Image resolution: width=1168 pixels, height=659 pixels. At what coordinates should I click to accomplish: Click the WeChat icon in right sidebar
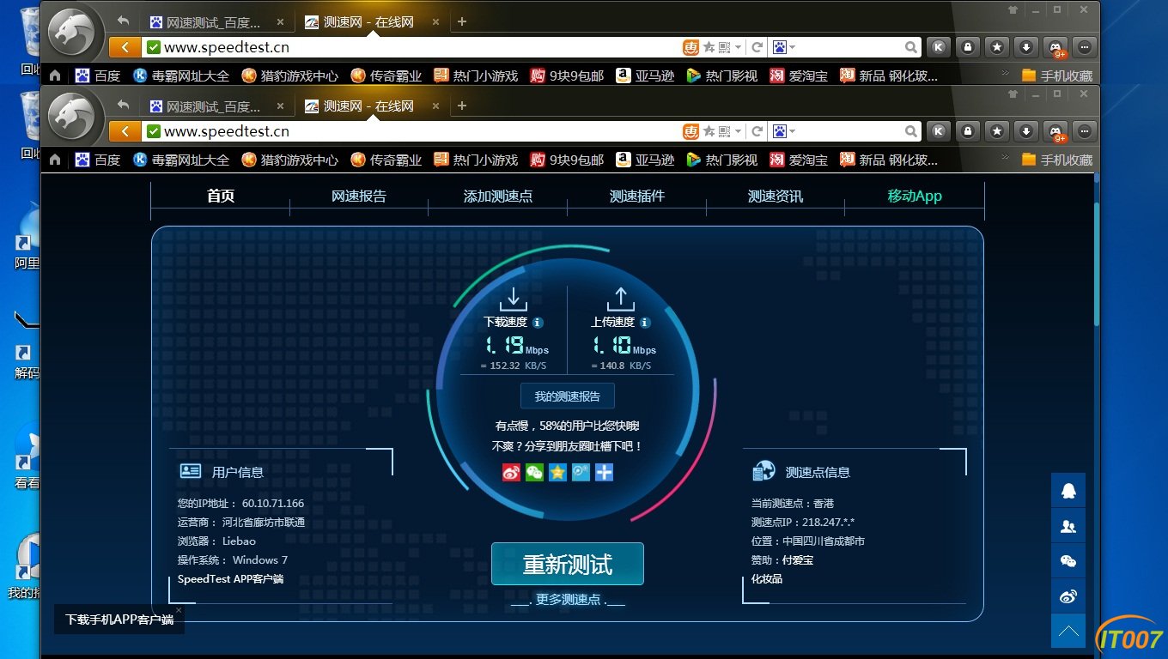(x=1068, y=561)
